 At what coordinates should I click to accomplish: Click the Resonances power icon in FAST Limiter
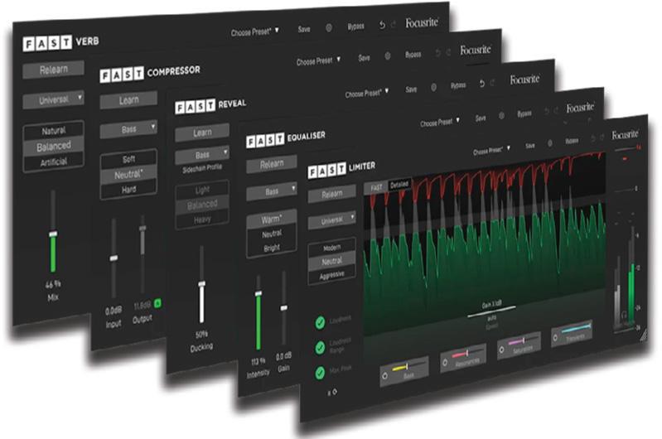click(x=445, y=363)
